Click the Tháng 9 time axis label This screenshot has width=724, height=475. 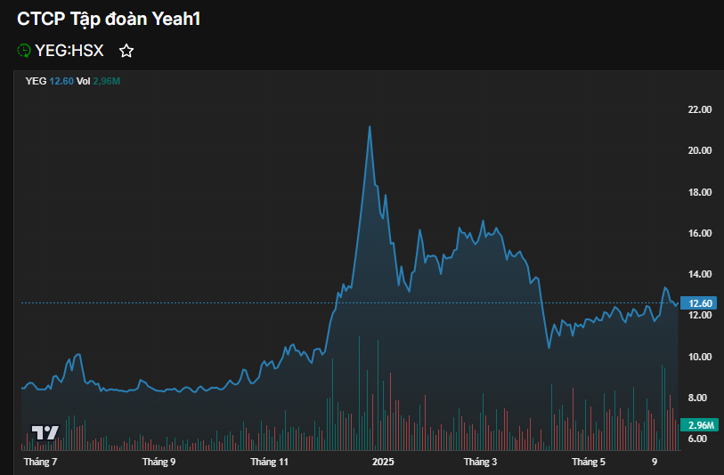[x=159, y=462]
